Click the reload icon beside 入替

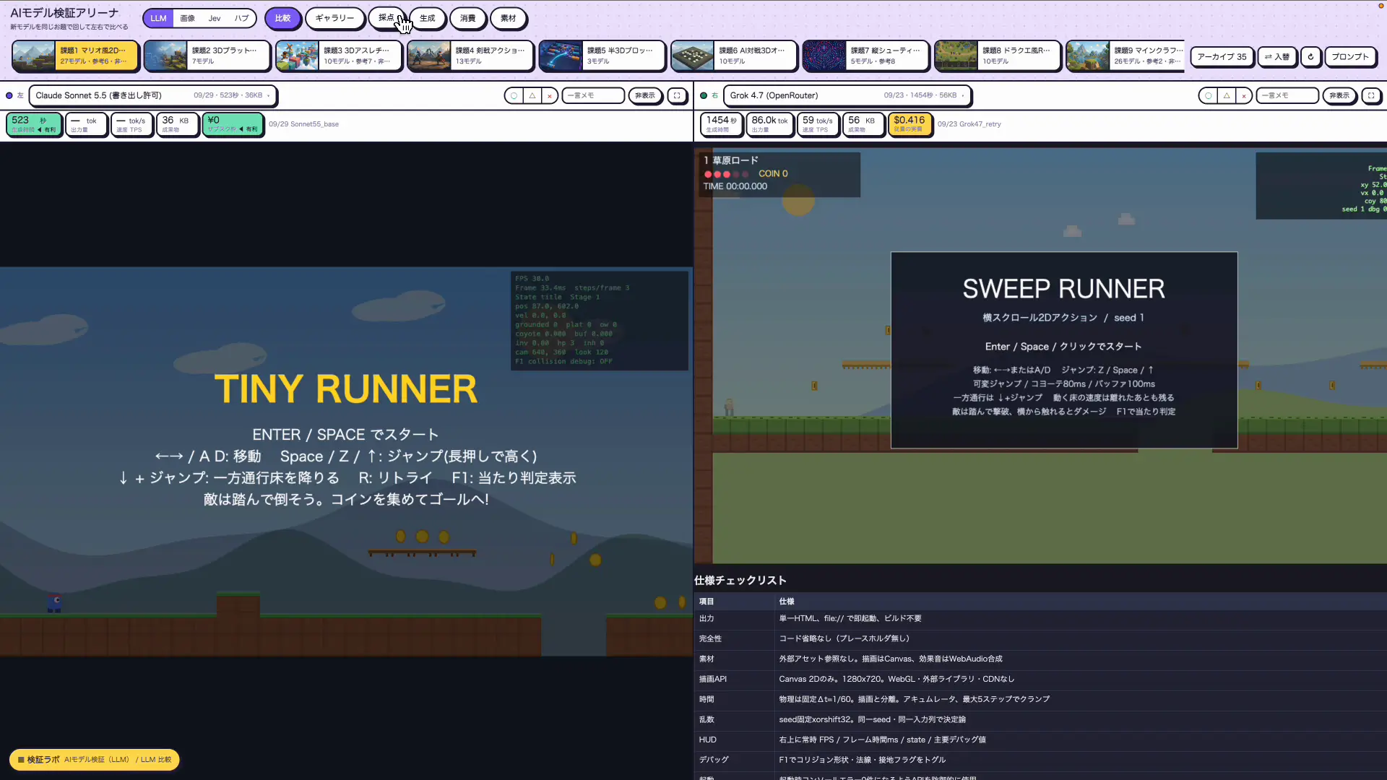pos(1310,57)
